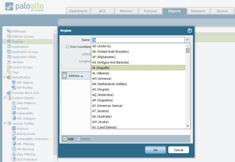Viewport: 235px width, 162px height.
Task: Go to the Network tab
Action: (x=198, y=11)
